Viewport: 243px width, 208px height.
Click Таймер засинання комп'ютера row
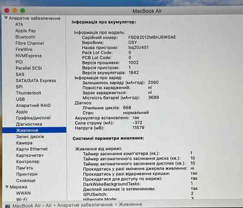point(138,154)
